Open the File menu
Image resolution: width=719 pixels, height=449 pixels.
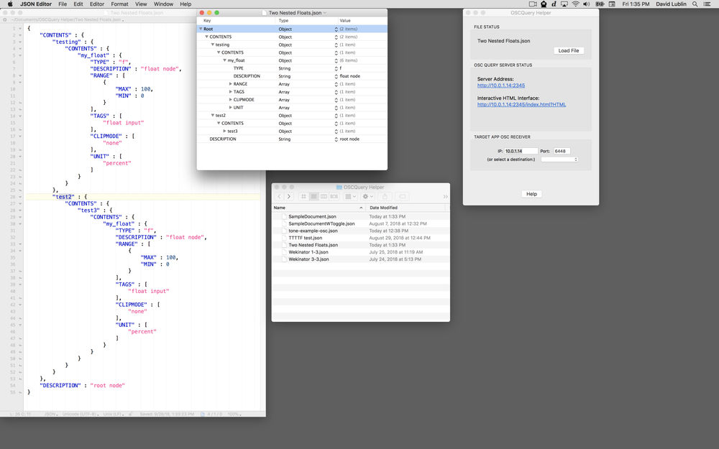[63, 4]
